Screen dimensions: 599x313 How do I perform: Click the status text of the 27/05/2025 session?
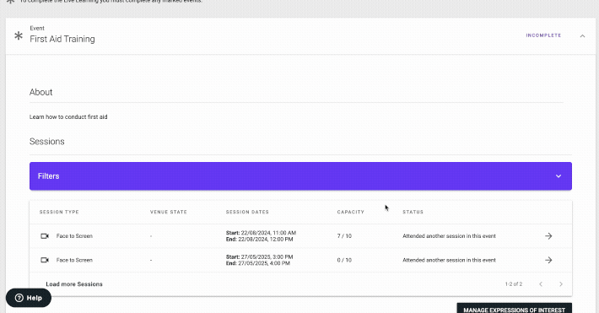pyautogui.click(x=449, y=260)
